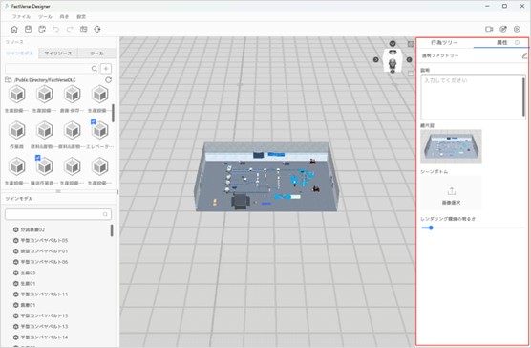The image size is (531, 348).
Task: Click the Save As icon beside Save
Action: pos(42,29)
